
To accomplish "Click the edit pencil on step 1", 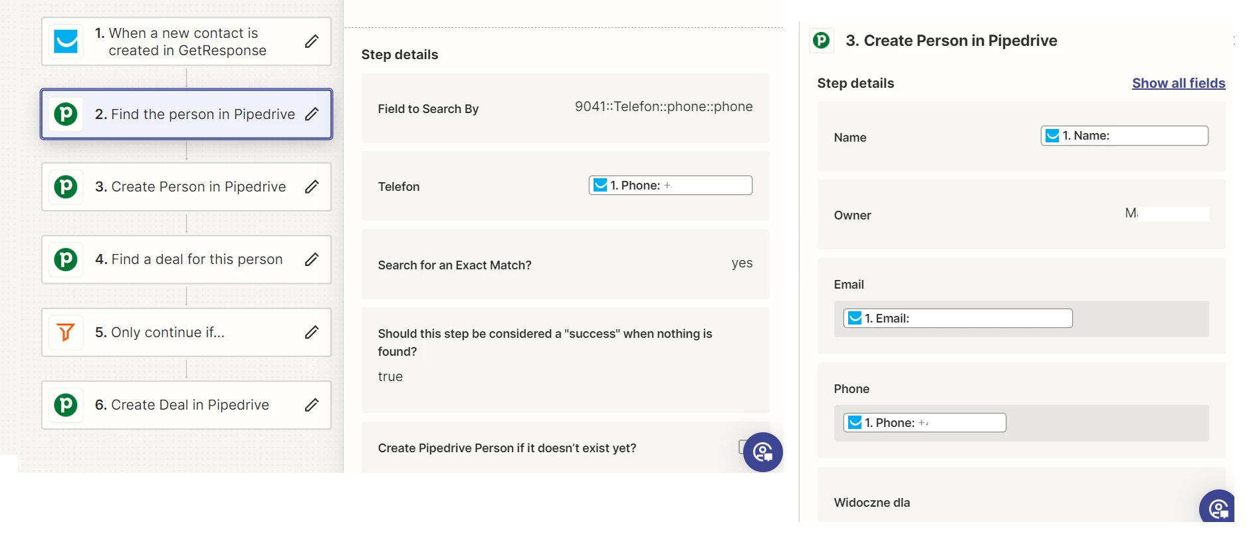I will [x=312, y=42].
